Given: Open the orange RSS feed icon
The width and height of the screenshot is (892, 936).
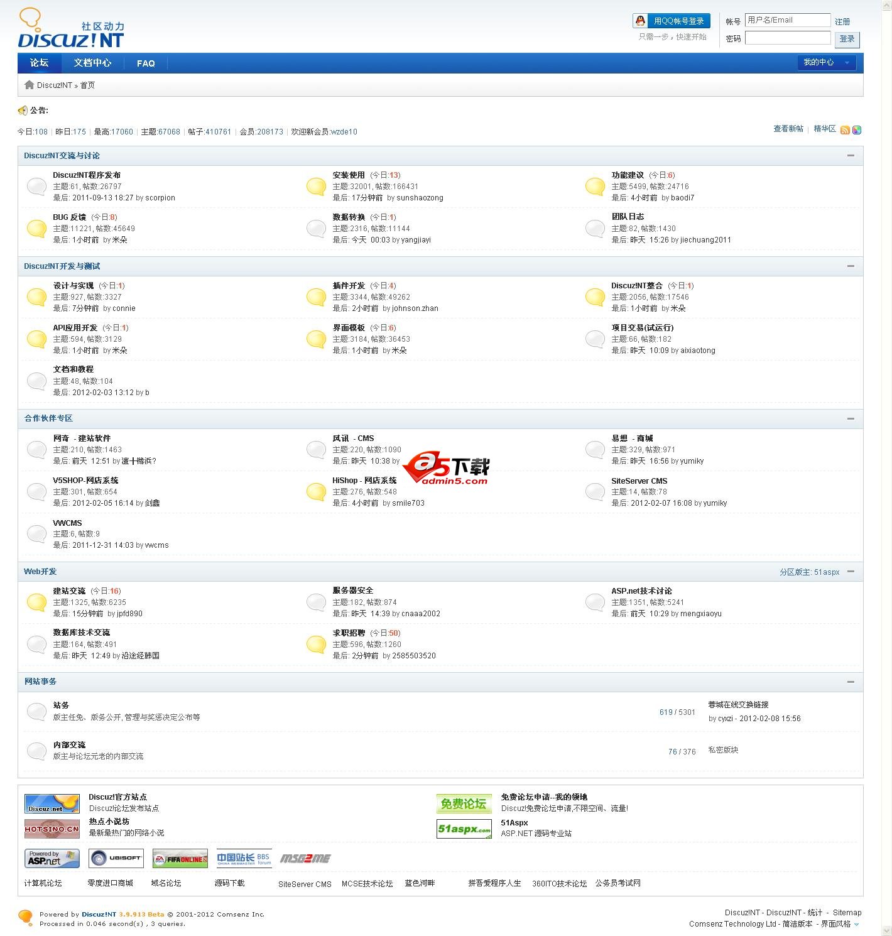Looking at the screenshot, I should (845, 130).
